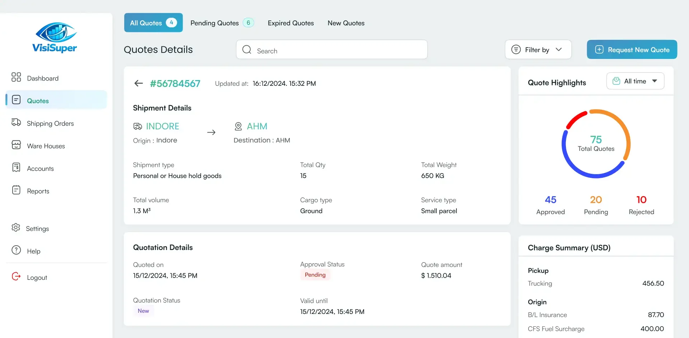Click the Personal or House hold goods value

click(177, 176)
